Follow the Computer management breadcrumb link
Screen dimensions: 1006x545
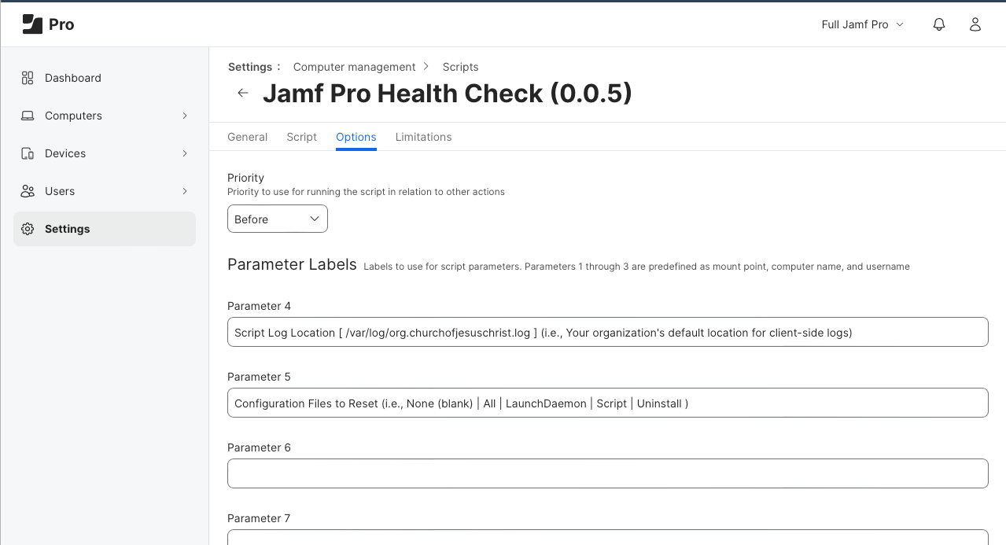point(355,67)
